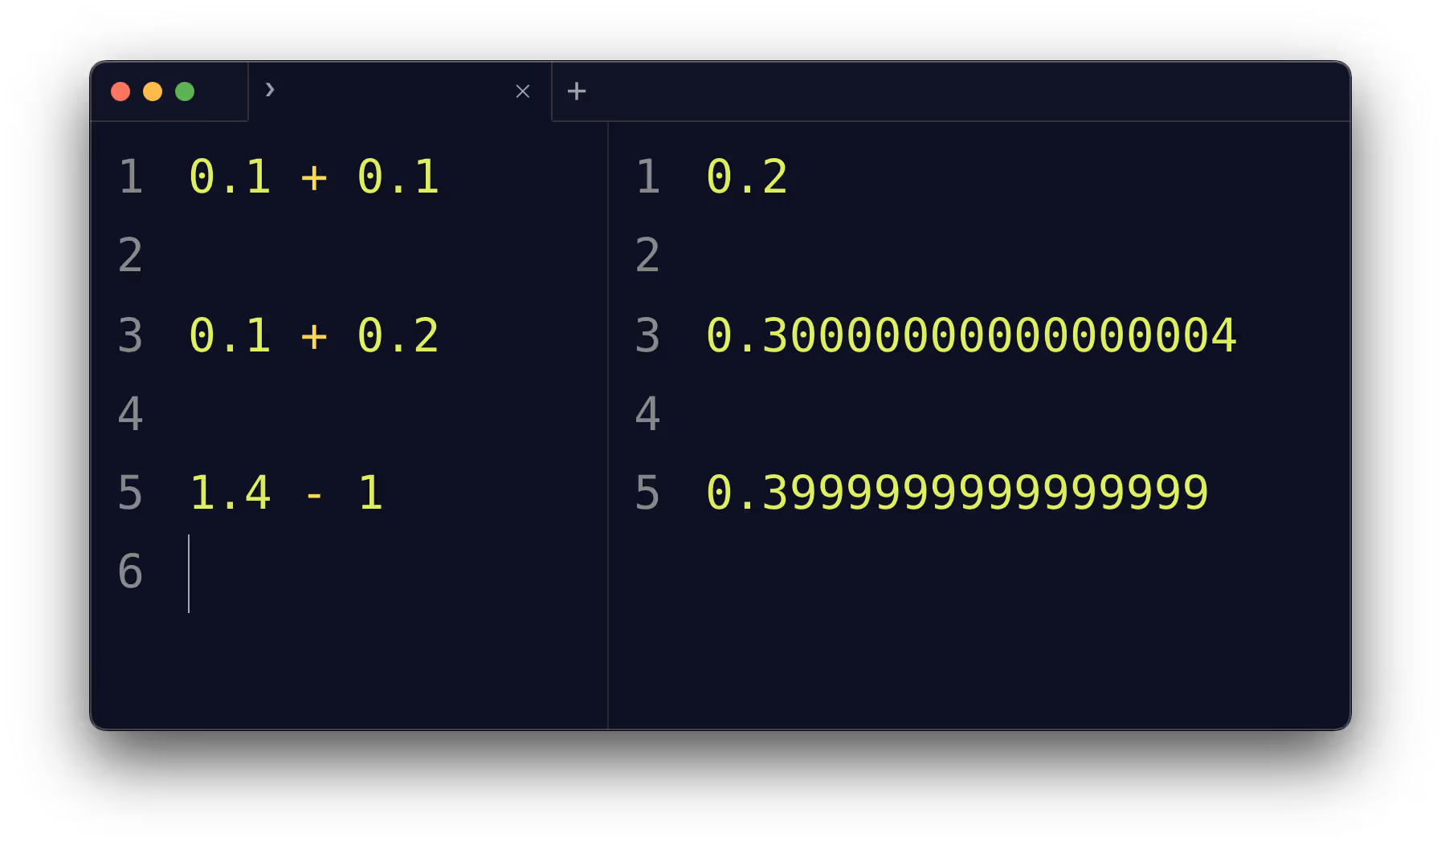1441x849 pixels.
Task: Click the expression 1.4 - 1
Action: point(288,494)
